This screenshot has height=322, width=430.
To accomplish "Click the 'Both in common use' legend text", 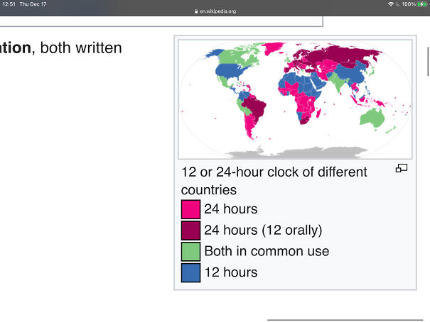I will click(267, 252).
